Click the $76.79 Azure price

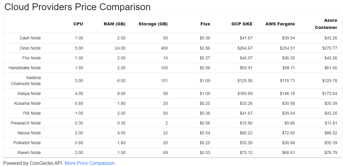331,153
